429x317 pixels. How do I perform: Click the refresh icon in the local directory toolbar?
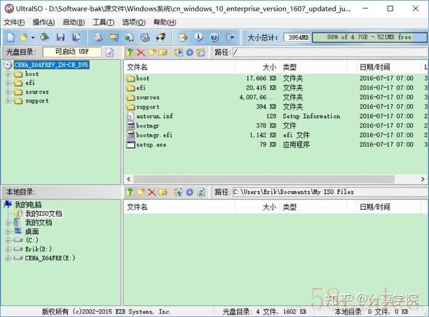[x=201, y=192]
